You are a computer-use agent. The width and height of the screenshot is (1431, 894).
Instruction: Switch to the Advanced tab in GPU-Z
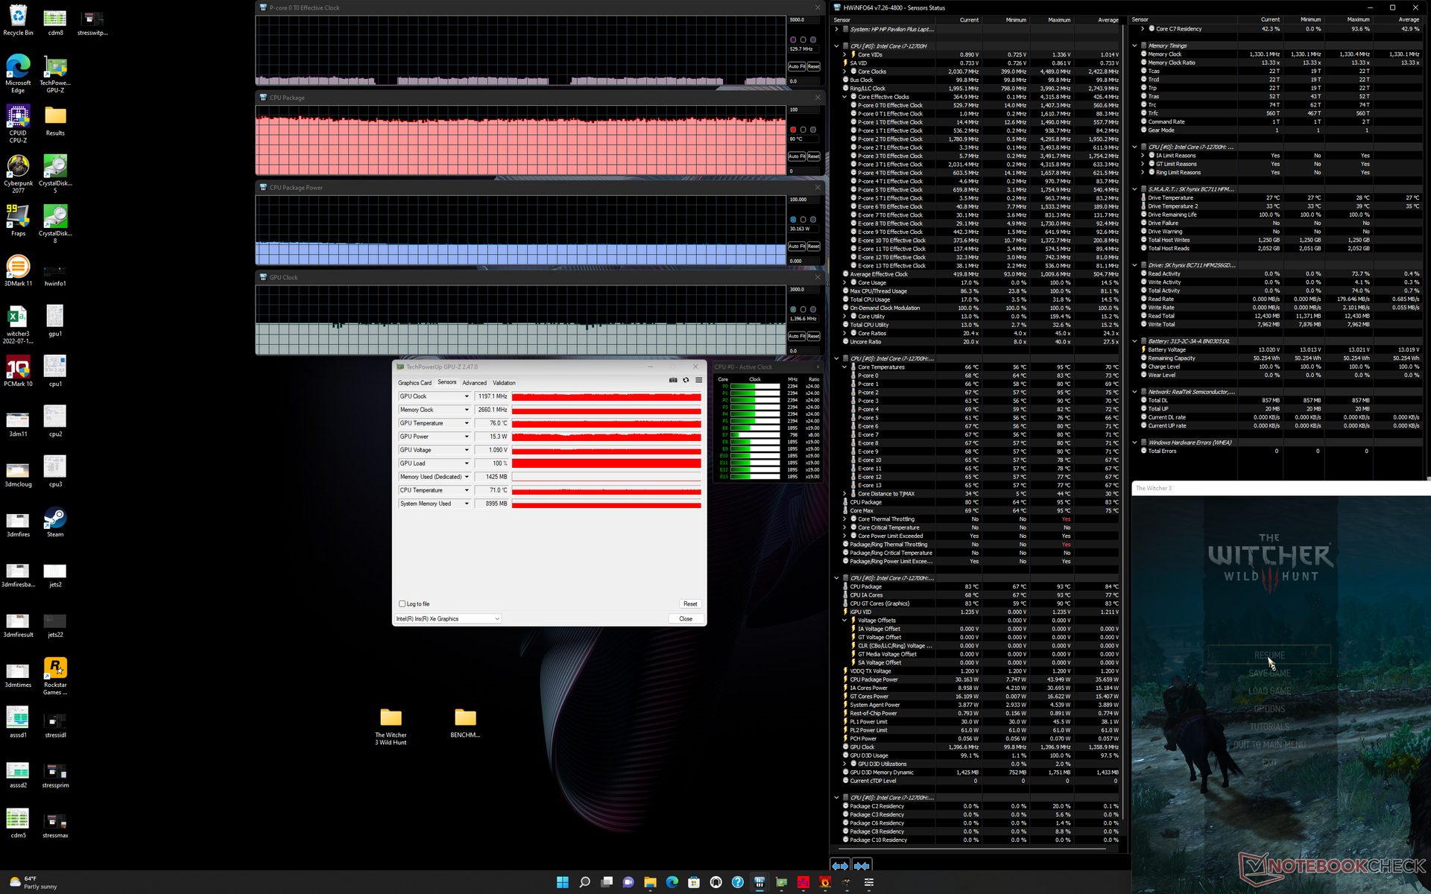point(474,383)
